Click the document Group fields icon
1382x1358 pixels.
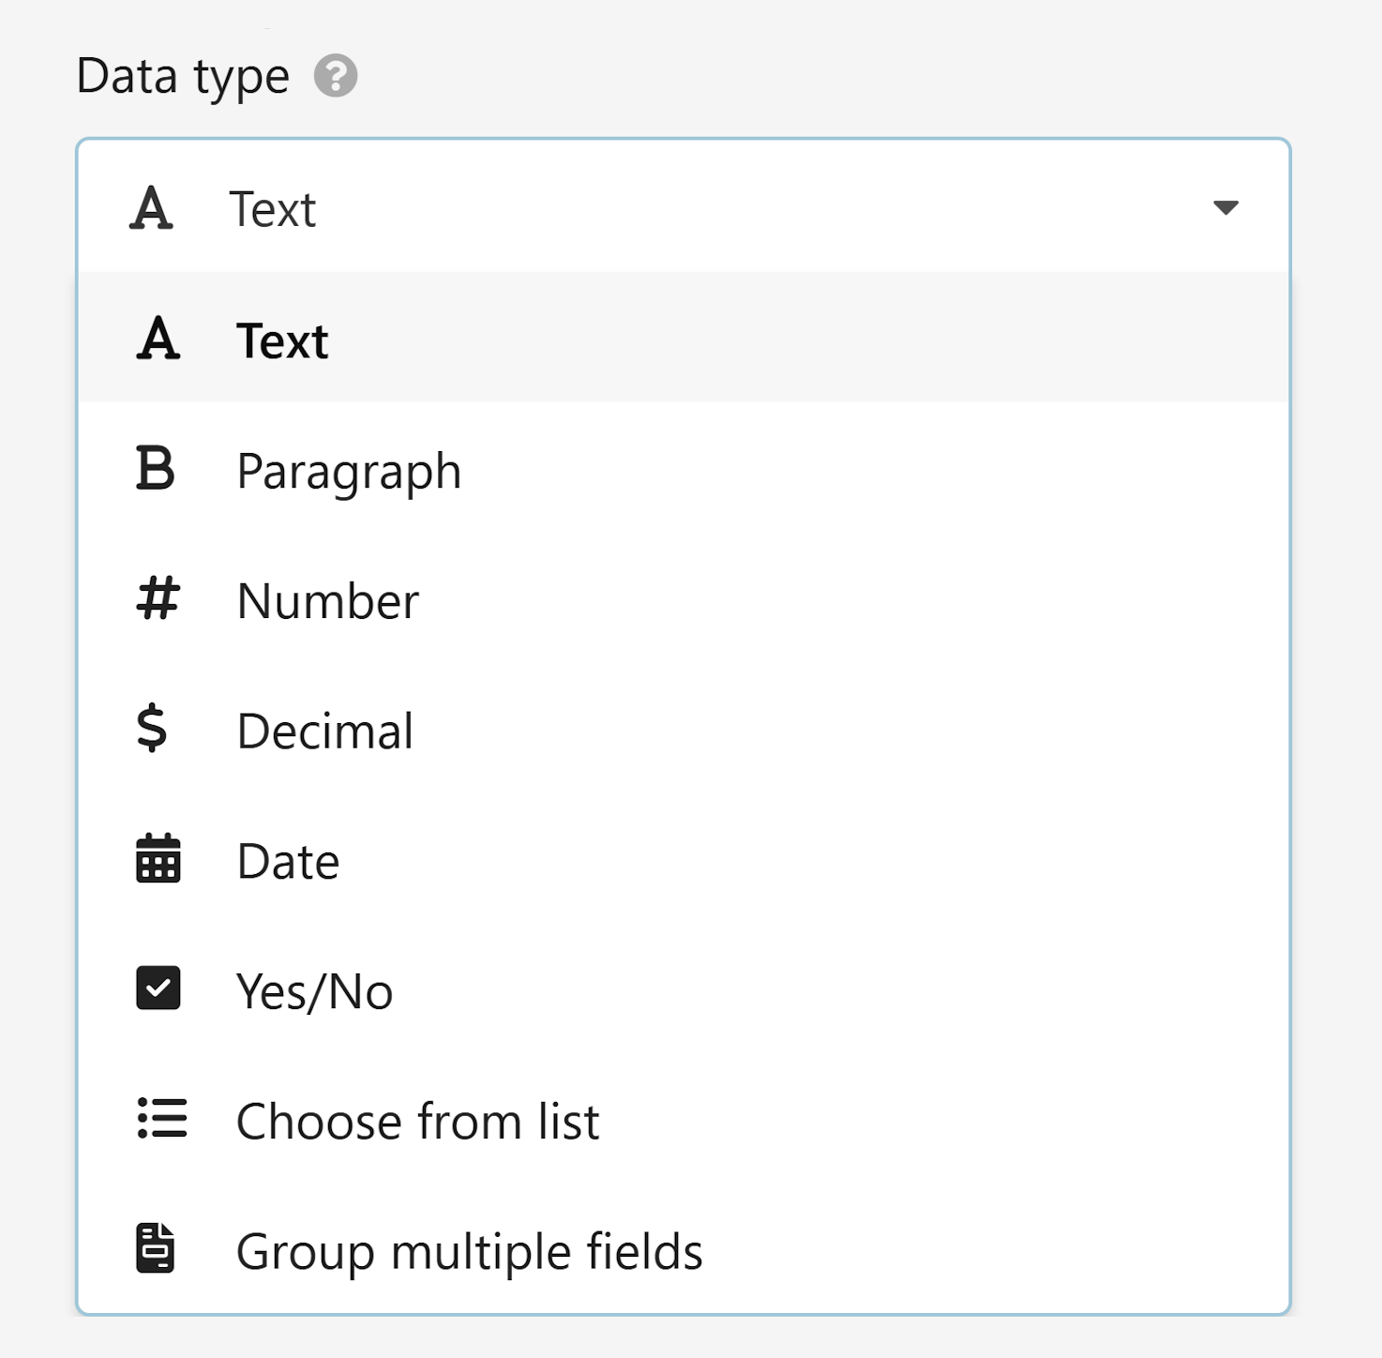click(156, 1248)
